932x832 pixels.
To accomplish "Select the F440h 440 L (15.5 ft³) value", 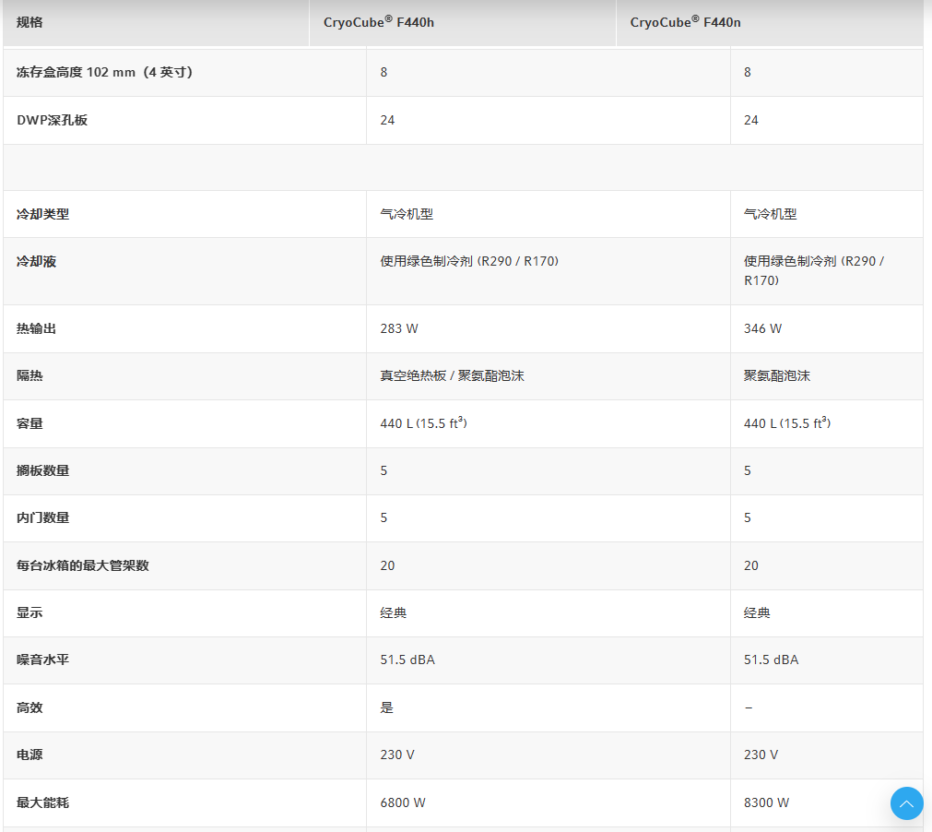I will coord(424,422).
